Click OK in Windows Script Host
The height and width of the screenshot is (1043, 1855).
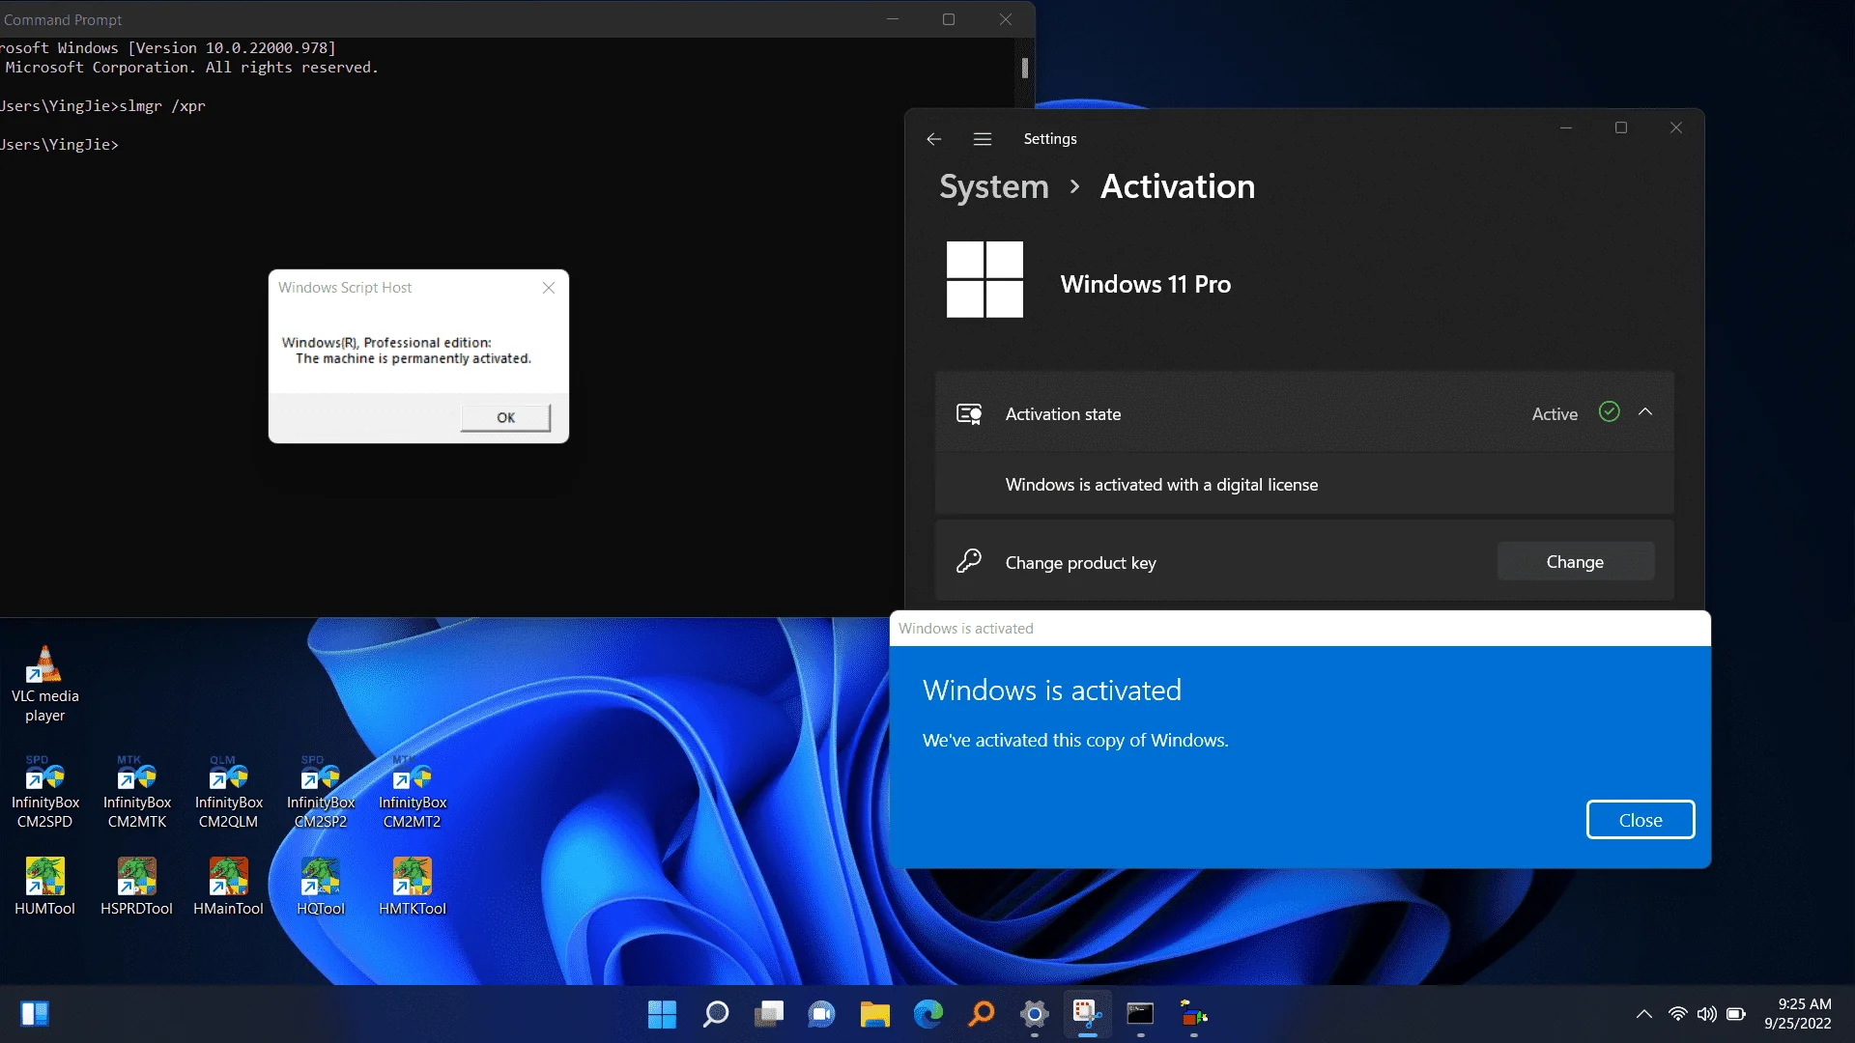click(505, 417)
